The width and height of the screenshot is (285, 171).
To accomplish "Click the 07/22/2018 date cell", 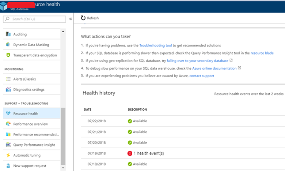I will pyautogui.click(x=97, y=121).
